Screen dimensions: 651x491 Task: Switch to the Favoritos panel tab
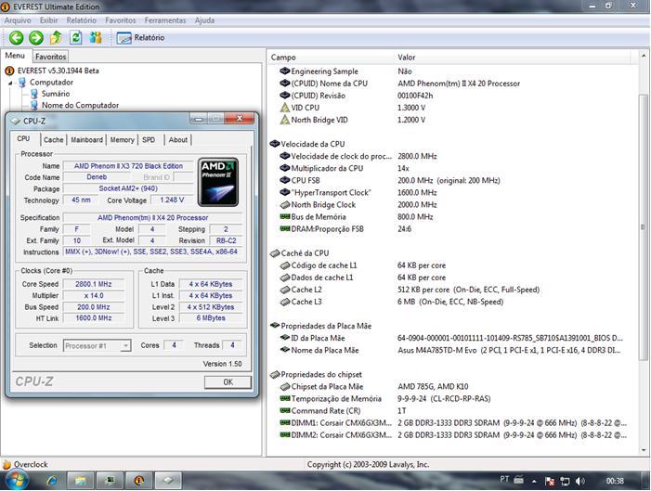(x=50, y=57)
